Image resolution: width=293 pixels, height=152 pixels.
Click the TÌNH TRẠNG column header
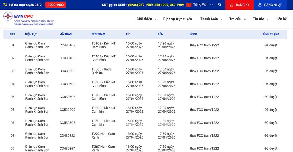pyautogui.click(x=271, y=34)
